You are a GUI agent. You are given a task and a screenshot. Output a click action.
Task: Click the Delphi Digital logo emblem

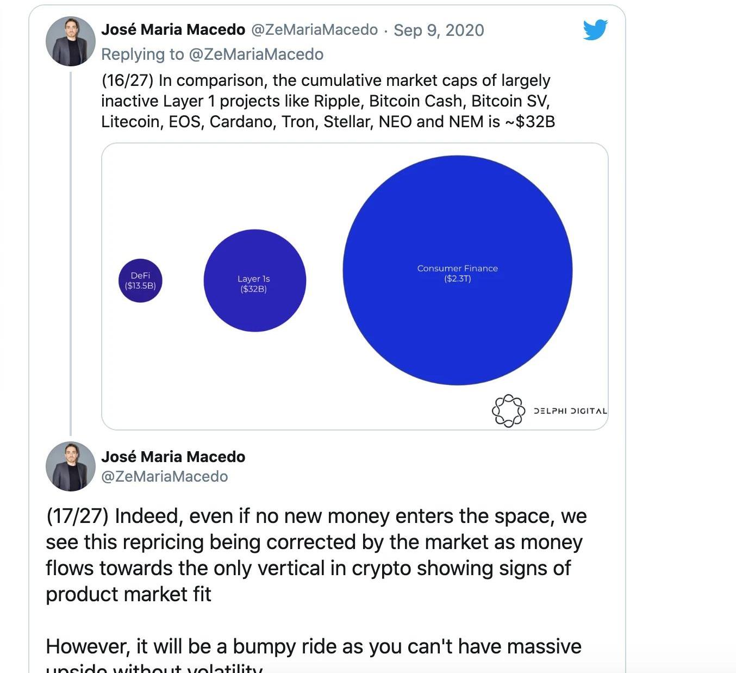(x=508, y=410)
